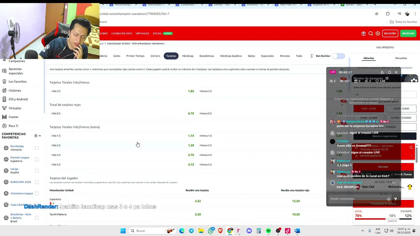
Task: Collapse the Competencias Favoritas section
Action: 40,136
